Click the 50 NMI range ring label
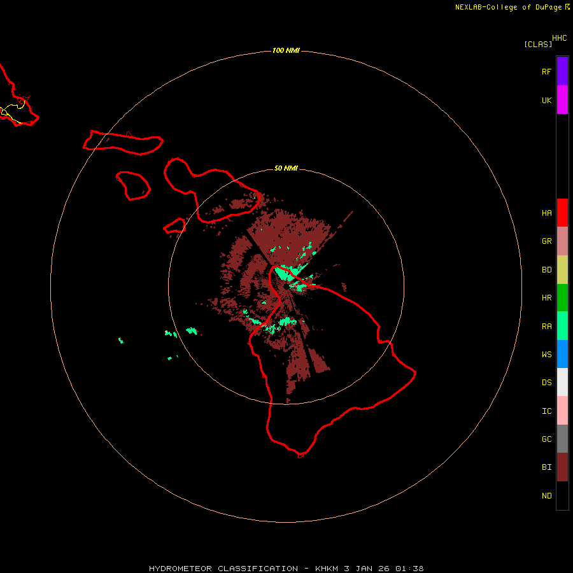The width and height of the screenshot is (573, 573). 286,168
